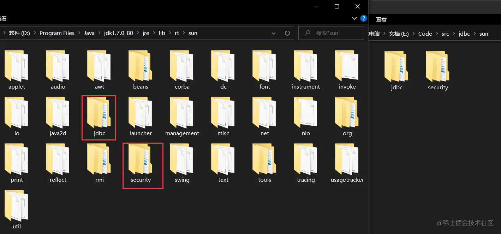Viewport: 501px width, 234px height.
Task: Select the java2d folder
Action: [58, 116]
